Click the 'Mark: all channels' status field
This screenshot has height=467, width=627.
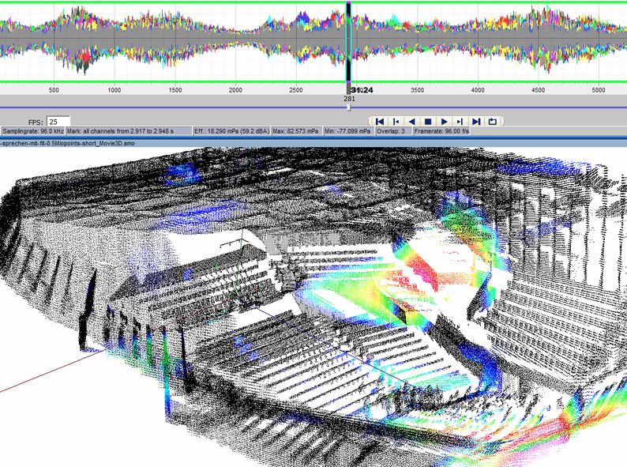click(129, 131)
